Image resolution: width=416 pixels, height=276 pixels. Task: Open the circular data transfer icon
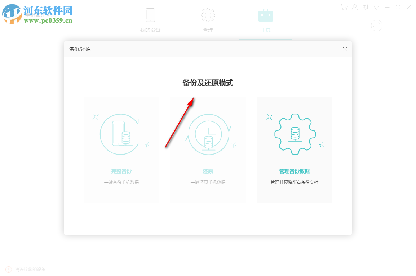(377, 26)
